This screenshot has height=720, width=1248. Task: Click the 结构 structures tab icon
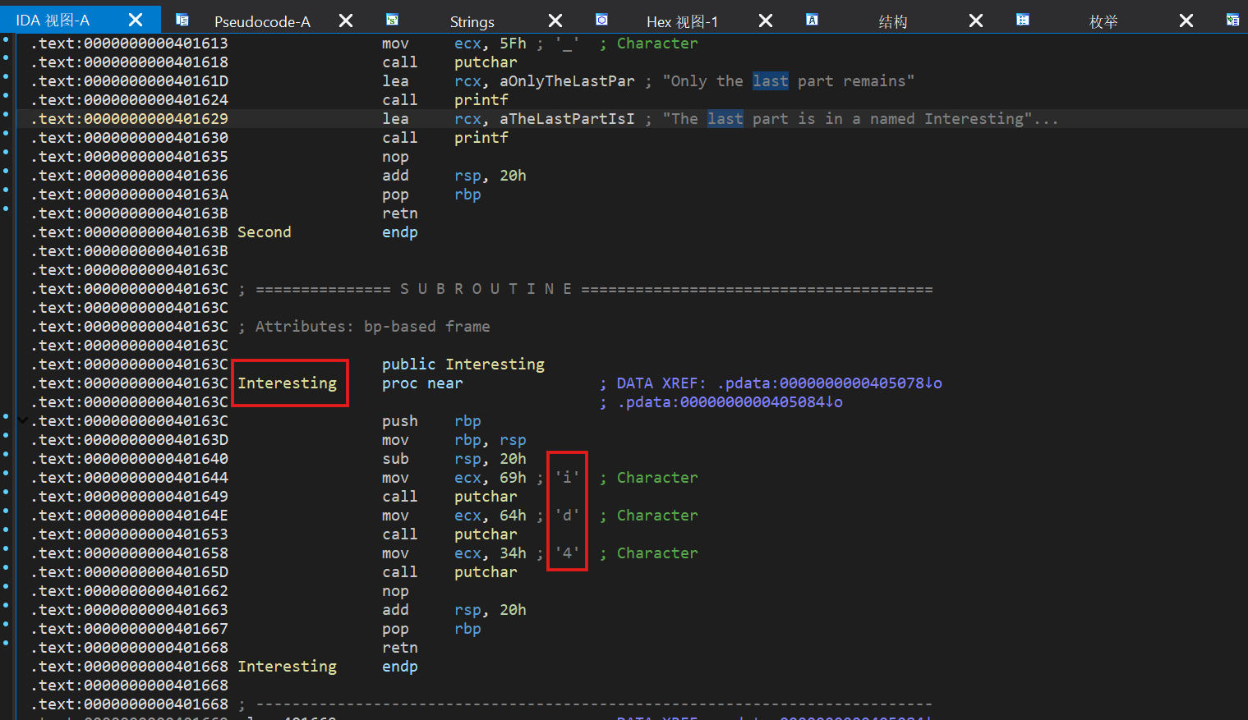click(x=812, y=20)
